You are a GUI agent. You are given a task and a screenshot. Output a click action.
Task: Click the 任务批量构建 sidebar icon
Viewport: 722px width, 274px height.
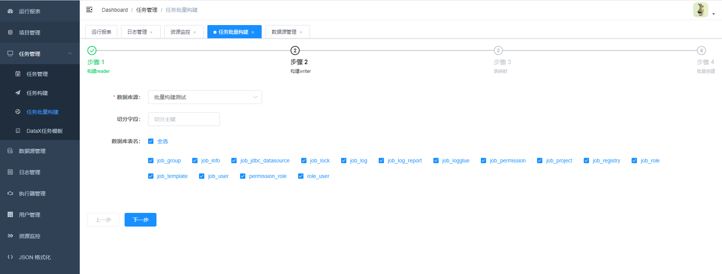click(x=18, y=112)
